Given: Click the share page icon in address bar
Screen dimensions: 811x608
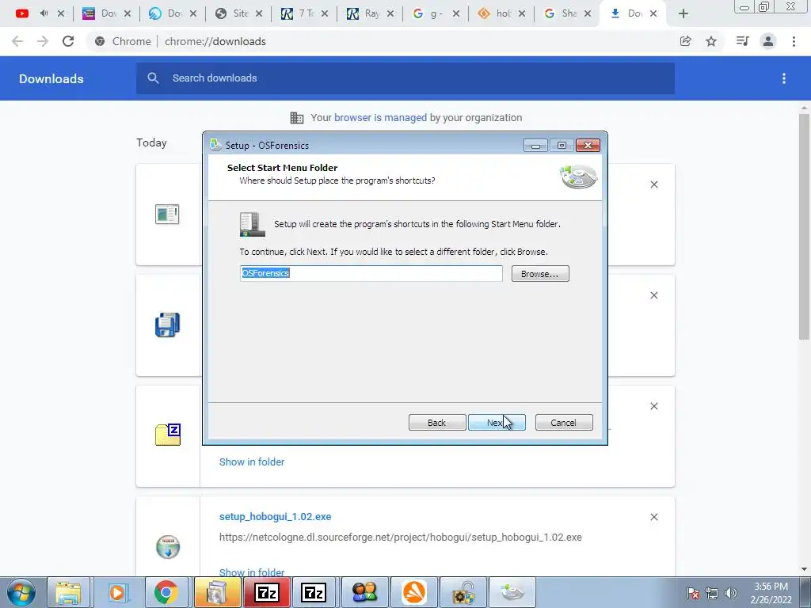Looking at the screenshot, I should pyautogui.click(x=685, y=41).
